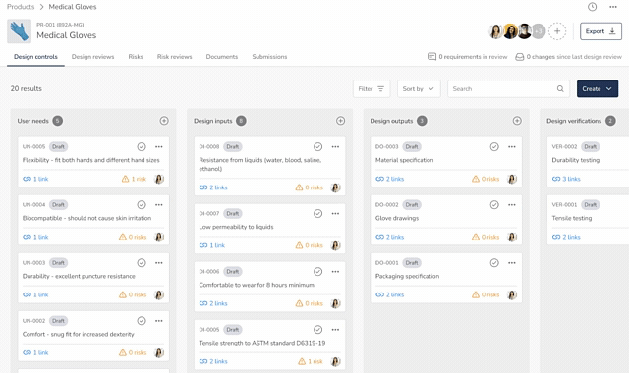Toggle the check circle on UN-0005
Viewport: 629px width, 373px height.
coord(142,147)
